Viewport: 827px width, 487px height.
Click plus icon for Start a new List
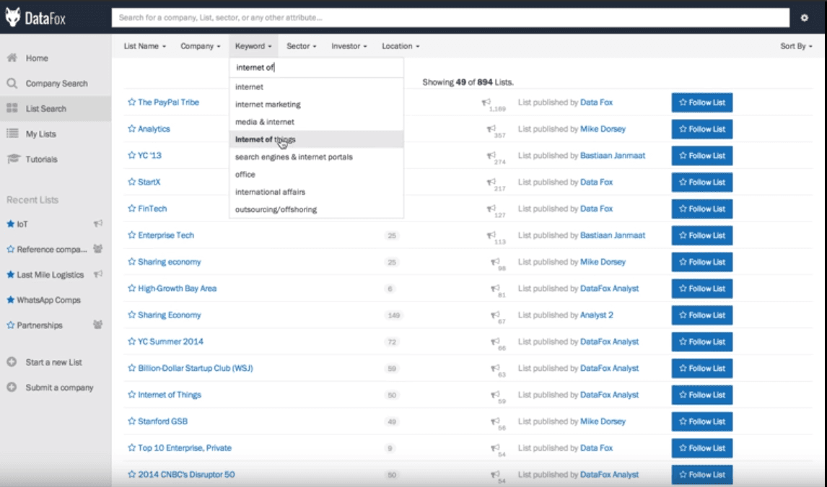pos(12,362)
